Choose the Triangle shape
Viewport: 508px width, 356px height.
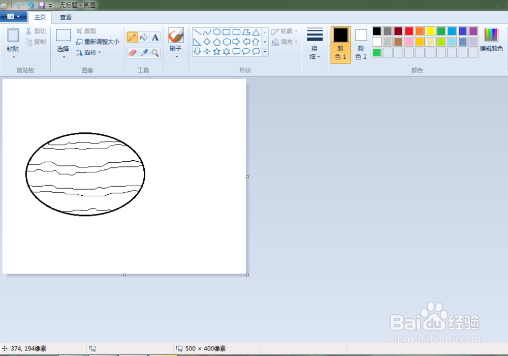(x=256, y=32)
